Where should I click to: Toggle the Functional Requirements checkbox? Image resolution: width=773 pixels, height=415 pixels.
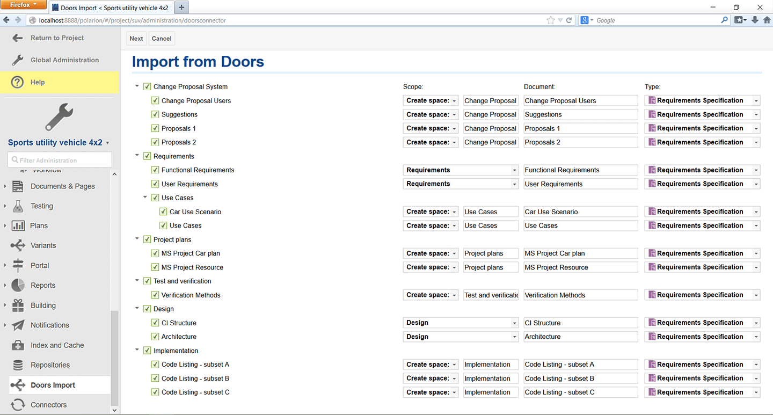click(155, 170)
